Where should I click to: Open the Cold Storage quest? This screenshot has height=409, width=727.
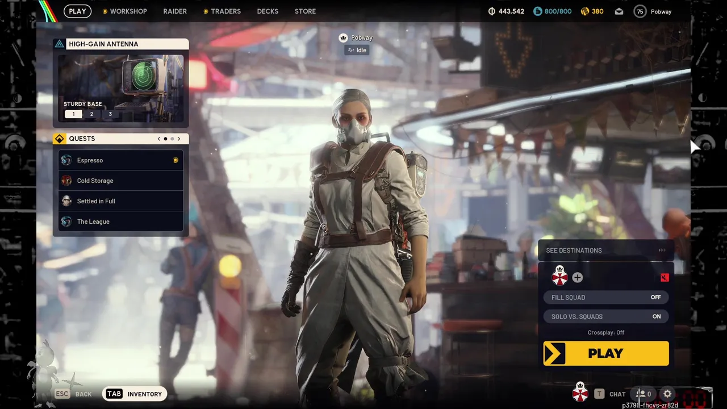pyautogui.click(x=121, y=181)
